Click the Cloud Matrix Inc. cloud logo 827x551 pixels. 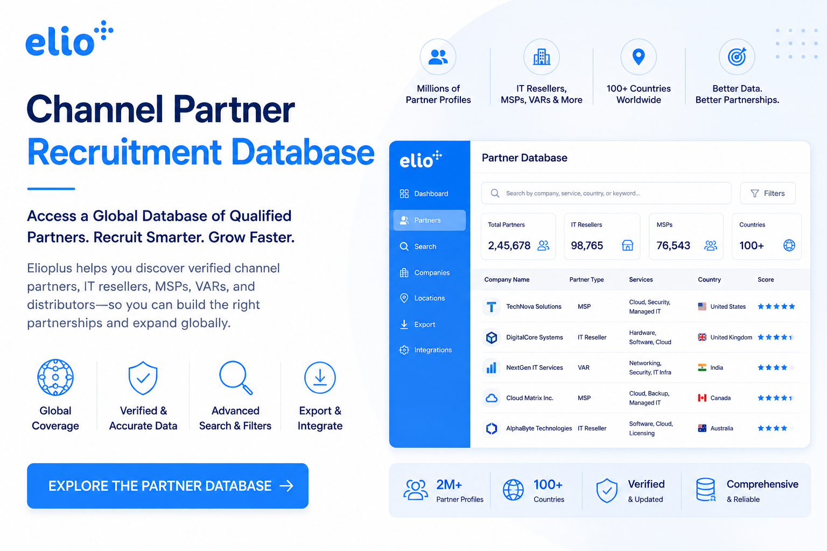[x=491, y=398]
